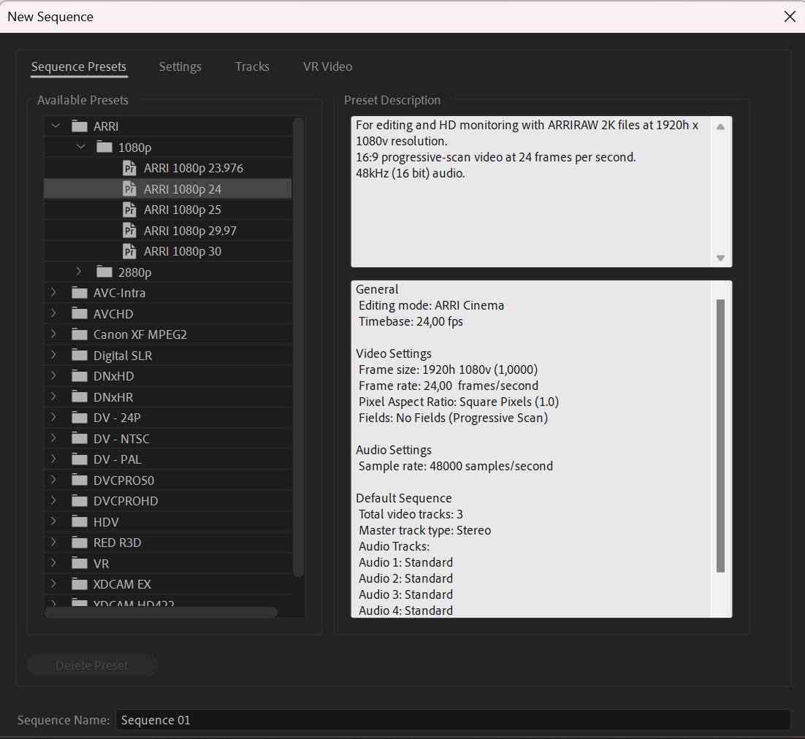Close the New Sequence dialog

point(790,16)
